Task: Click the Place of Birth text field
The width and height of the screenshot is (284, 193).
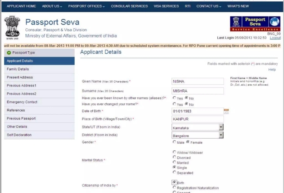Action: (198, 119)
